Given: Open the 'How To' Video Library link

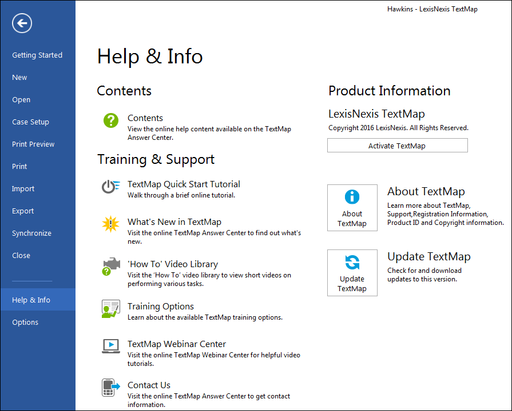Looking at the screenshot, I should [173, 264].
